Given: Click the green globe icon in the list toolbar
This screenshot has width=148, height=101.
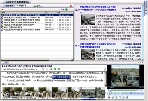Looking at the screenshot, I should click(66, 9).
